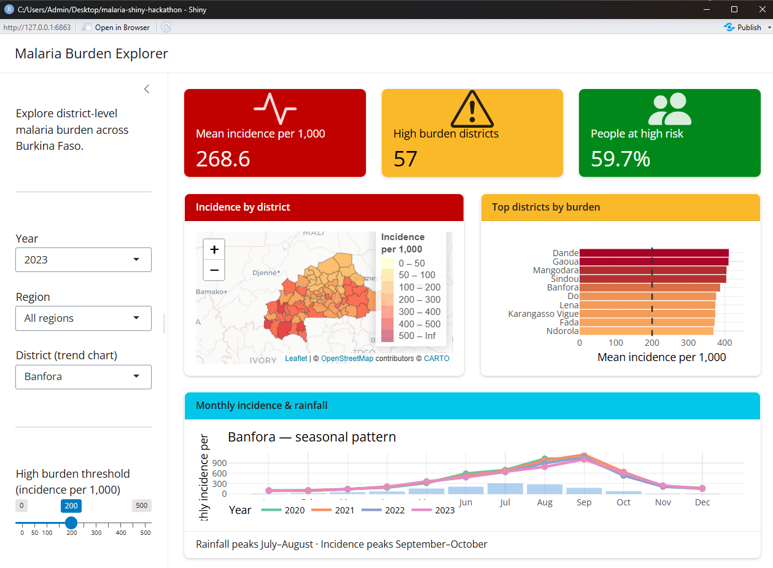Click the July rainfall bar
This screenshot has height=568, width=773.
tap(505, 488)
